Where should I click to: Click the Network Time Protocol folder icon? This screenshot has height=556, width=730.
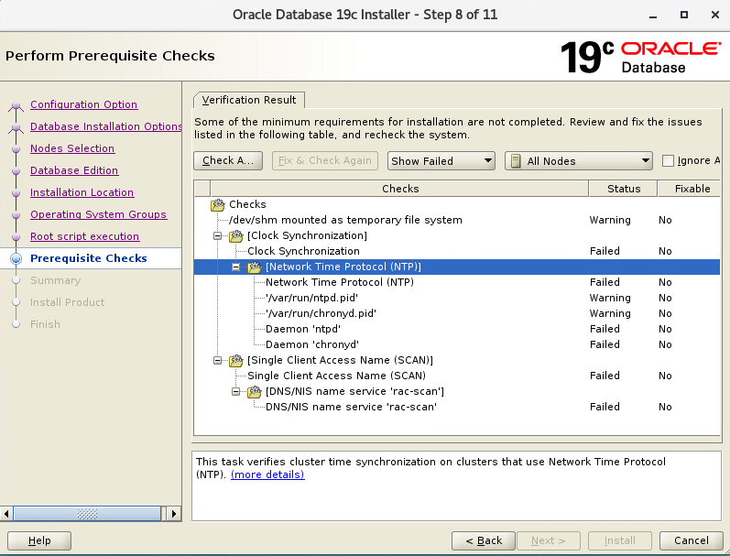[255, 267]
